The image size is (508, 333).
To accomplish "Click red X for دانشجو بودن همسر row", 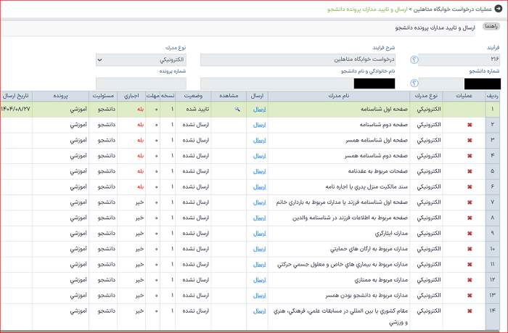I will pyautogui.click(x=470, y=295).
